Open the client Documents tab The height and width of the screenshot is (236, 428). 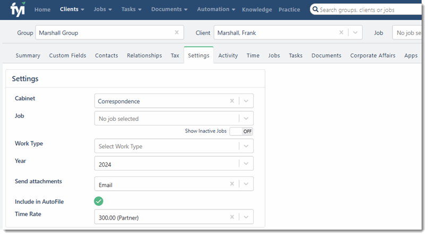tap(326, 55)
